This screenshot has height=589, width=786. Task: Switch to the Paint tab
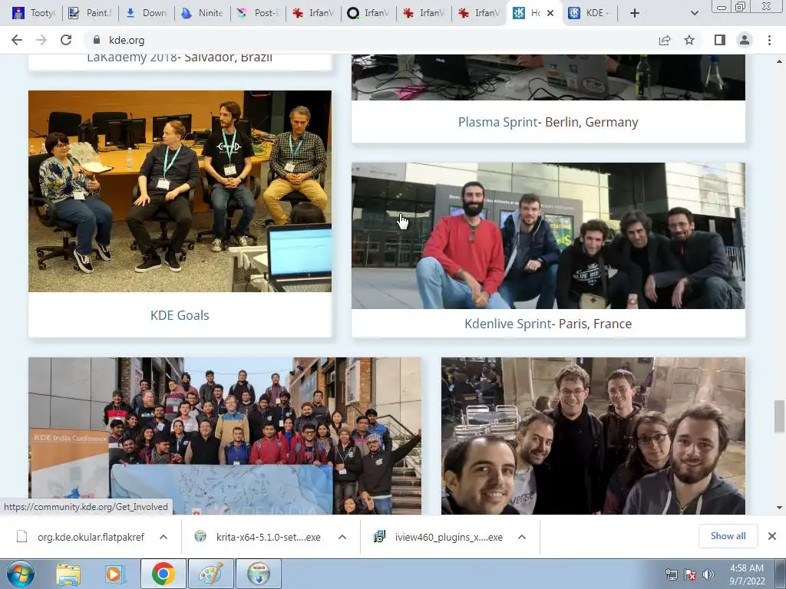tap(91, 13)
